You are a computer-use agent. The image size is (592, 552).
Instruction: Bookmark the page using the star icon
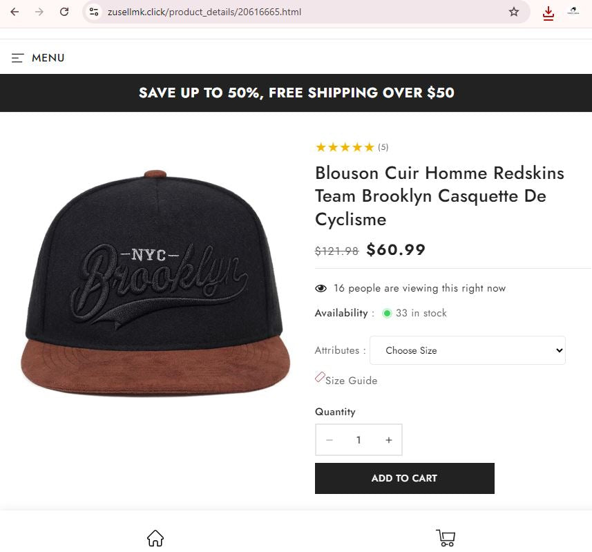pos(512,12)
